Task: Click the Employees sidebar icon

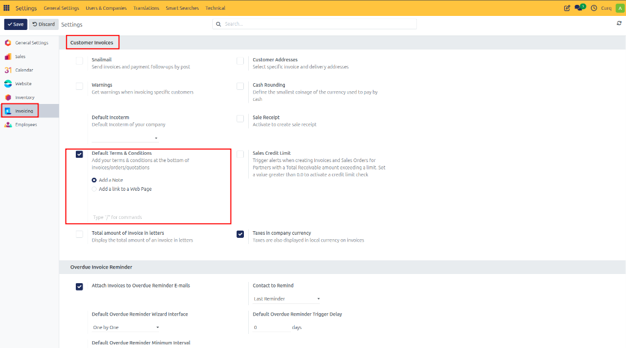Action: (8, 125)
